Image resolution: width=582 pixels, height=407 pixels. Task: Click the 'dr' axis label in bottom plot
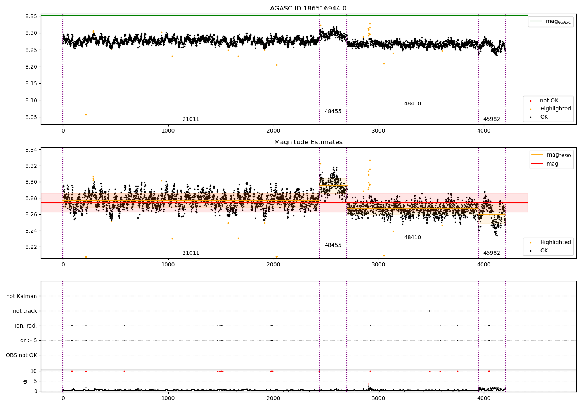[25, 381]
